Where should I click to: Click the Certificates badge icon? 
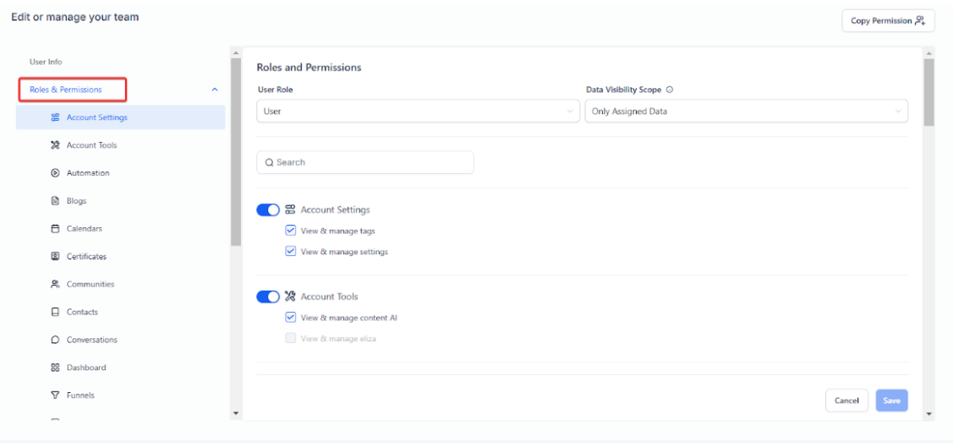click(x=55, y=256)
